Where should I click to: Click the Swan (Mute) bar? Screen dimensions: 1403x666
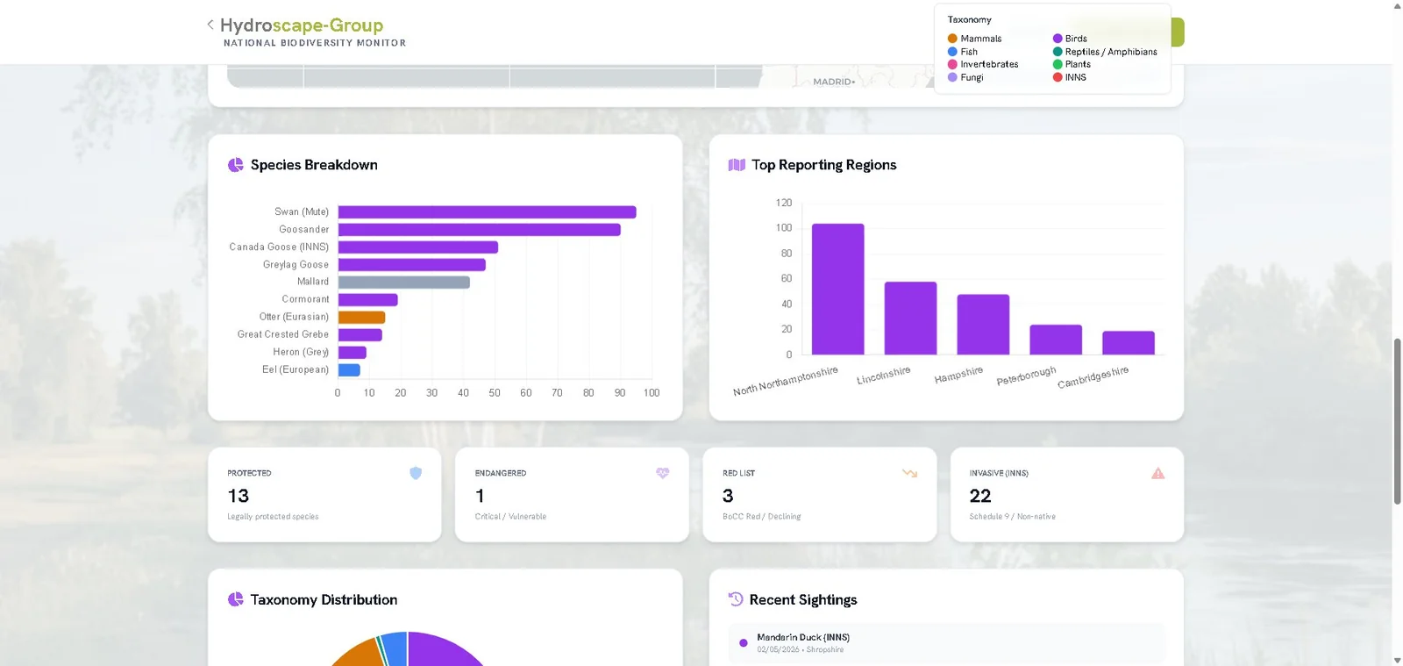[488, 212]
